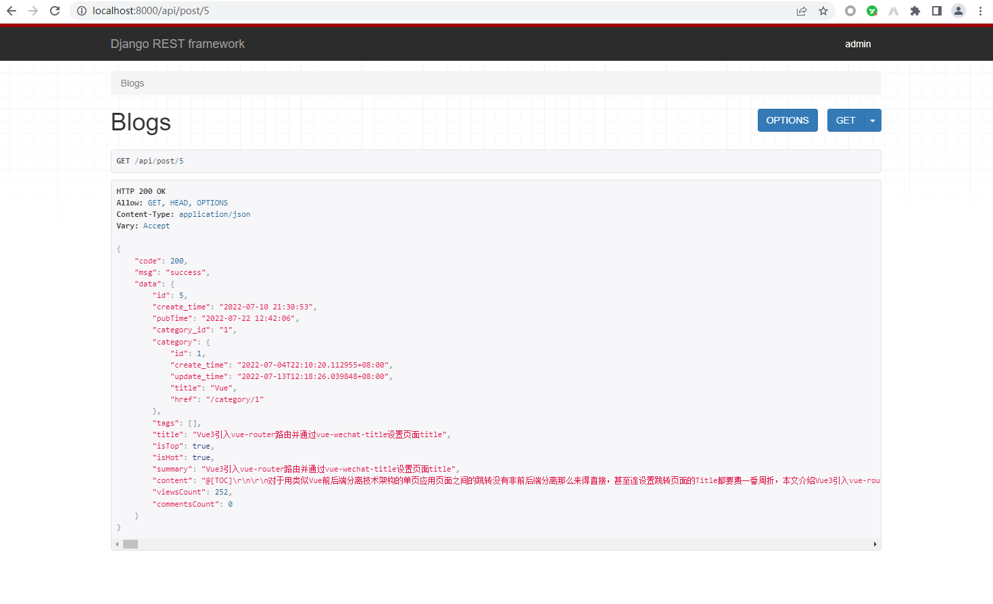This screenshot has height=604, width=993.
Task: Go back to the previous page
Action: 11,11
